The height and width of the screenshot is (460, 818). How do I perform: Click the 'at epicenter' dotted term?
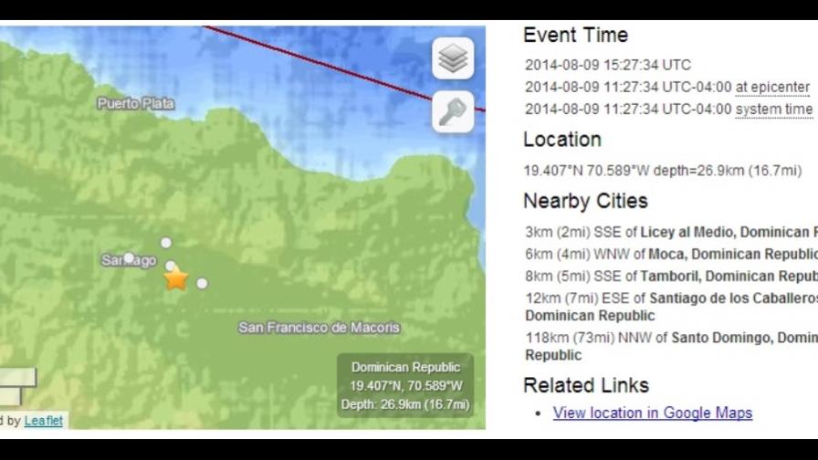coord(772,87)
